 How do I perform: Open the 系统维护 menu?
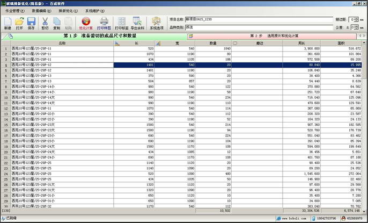(x=95, y=11)
